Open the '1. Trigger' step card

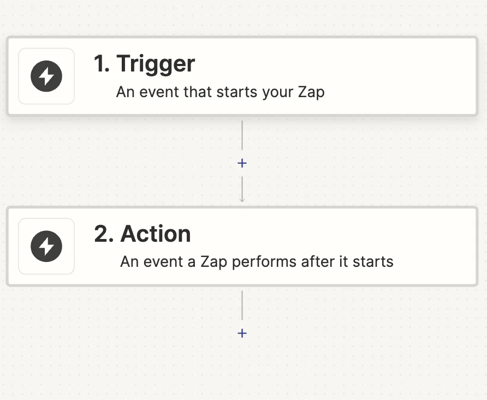243,76
